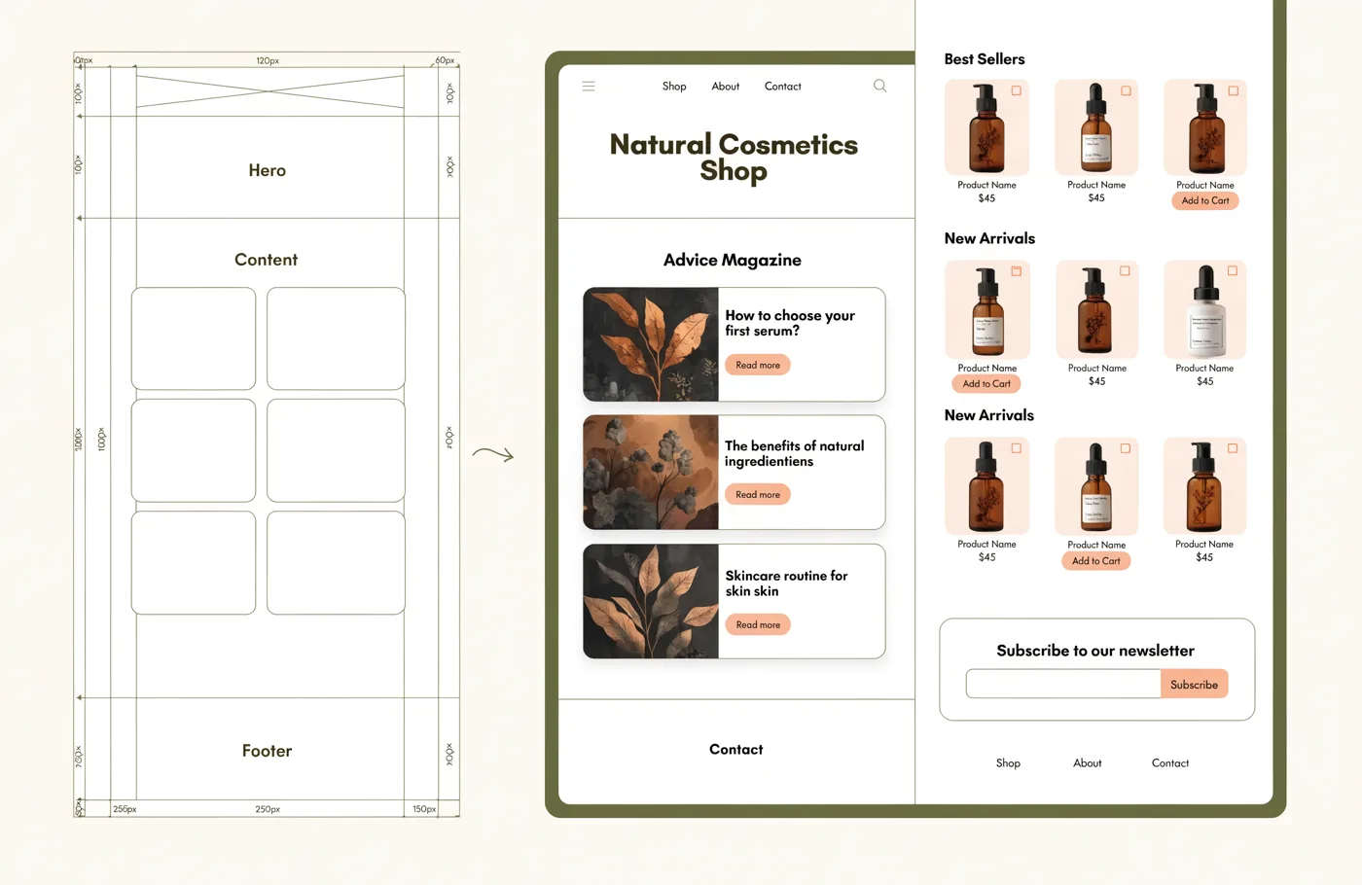Open the leaves image of the skincare routine article
Viewport: 1362px width, 885px height.
(651, 601)
